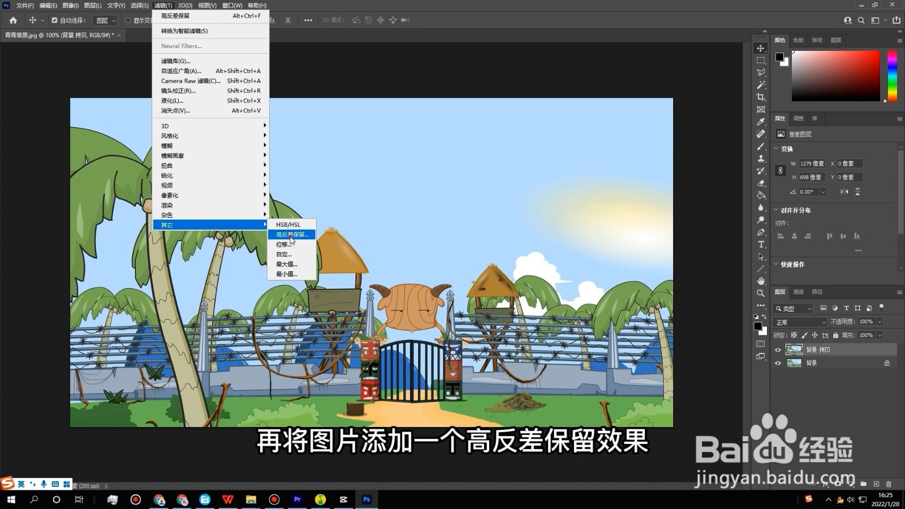Select the Frame tool
905x509 pixels.
pyautogui.click(x=761, y=110)
